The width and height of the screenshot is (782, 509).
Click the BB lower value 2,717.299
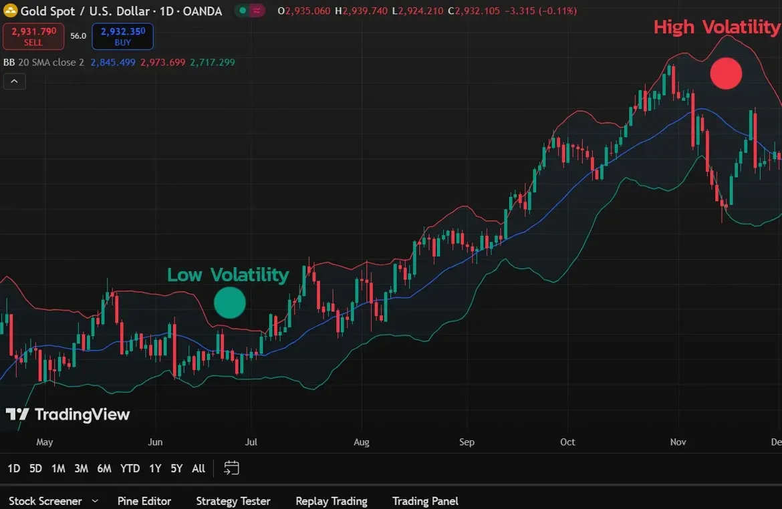(213, 62)
